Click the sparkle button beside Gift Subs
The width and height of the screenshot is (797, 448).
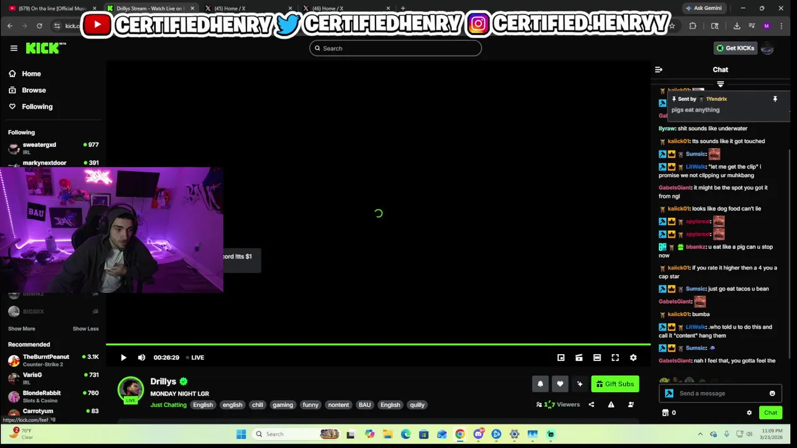pos(580,384)
